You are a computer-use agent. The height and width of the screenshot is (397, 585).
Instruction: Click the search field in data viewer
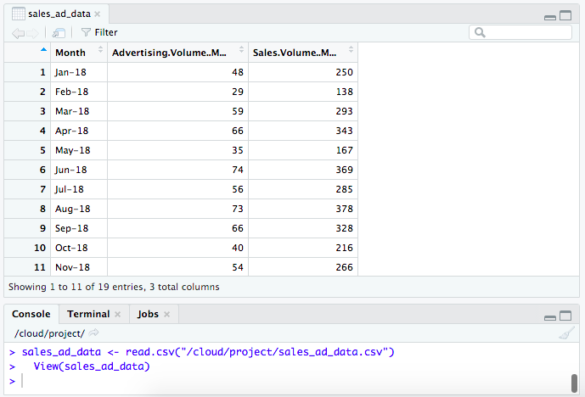526,32
